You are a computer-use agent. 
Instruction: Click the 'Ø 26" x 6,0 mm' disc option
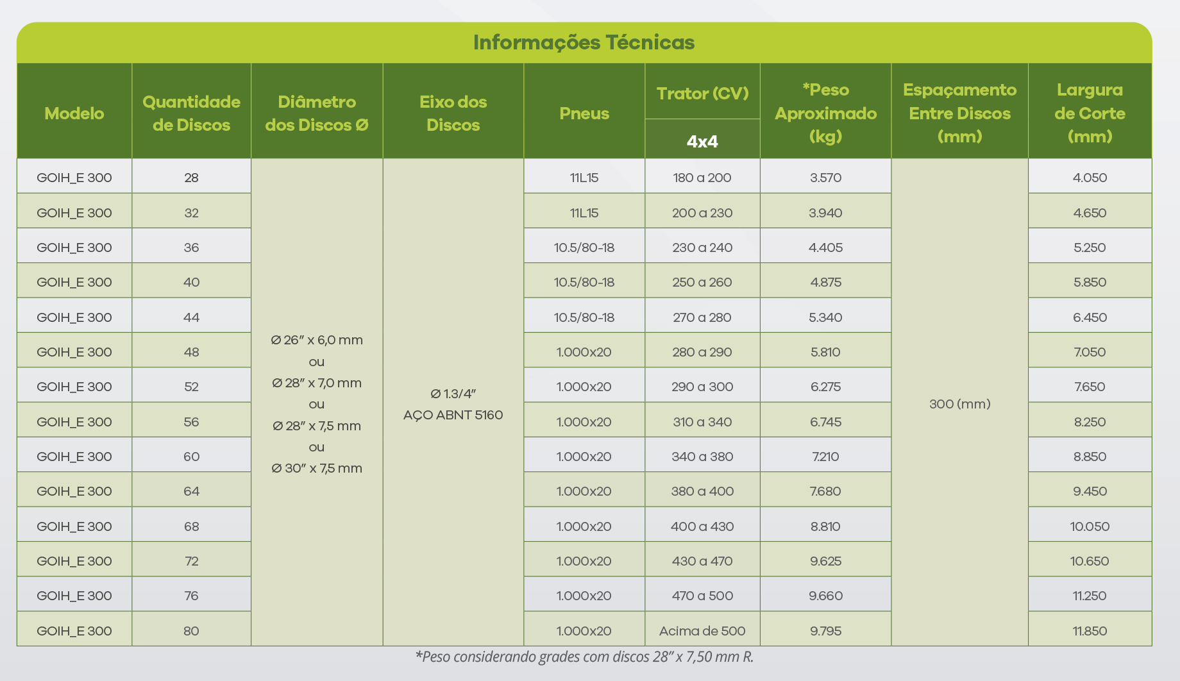pyautogui.click(x=317, y=340)
